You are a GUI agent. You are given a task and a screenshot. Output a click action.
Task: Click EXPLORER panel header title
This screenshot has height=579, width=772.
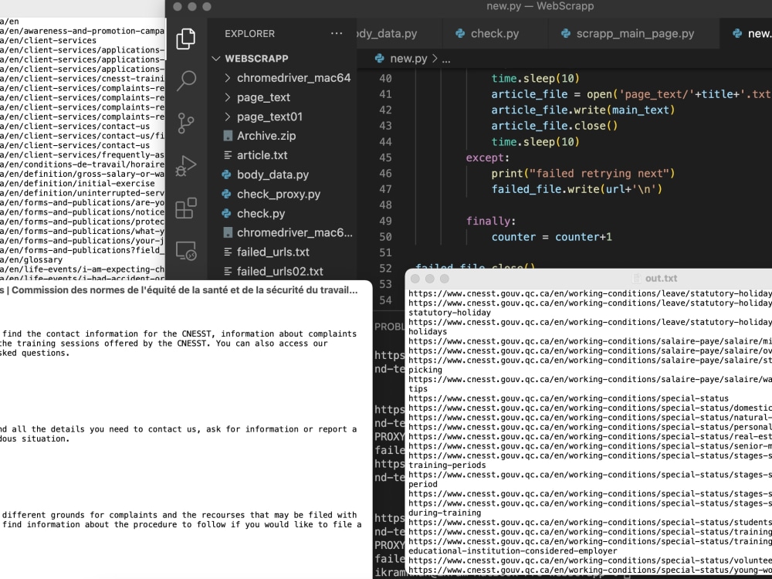coord(249,33)
